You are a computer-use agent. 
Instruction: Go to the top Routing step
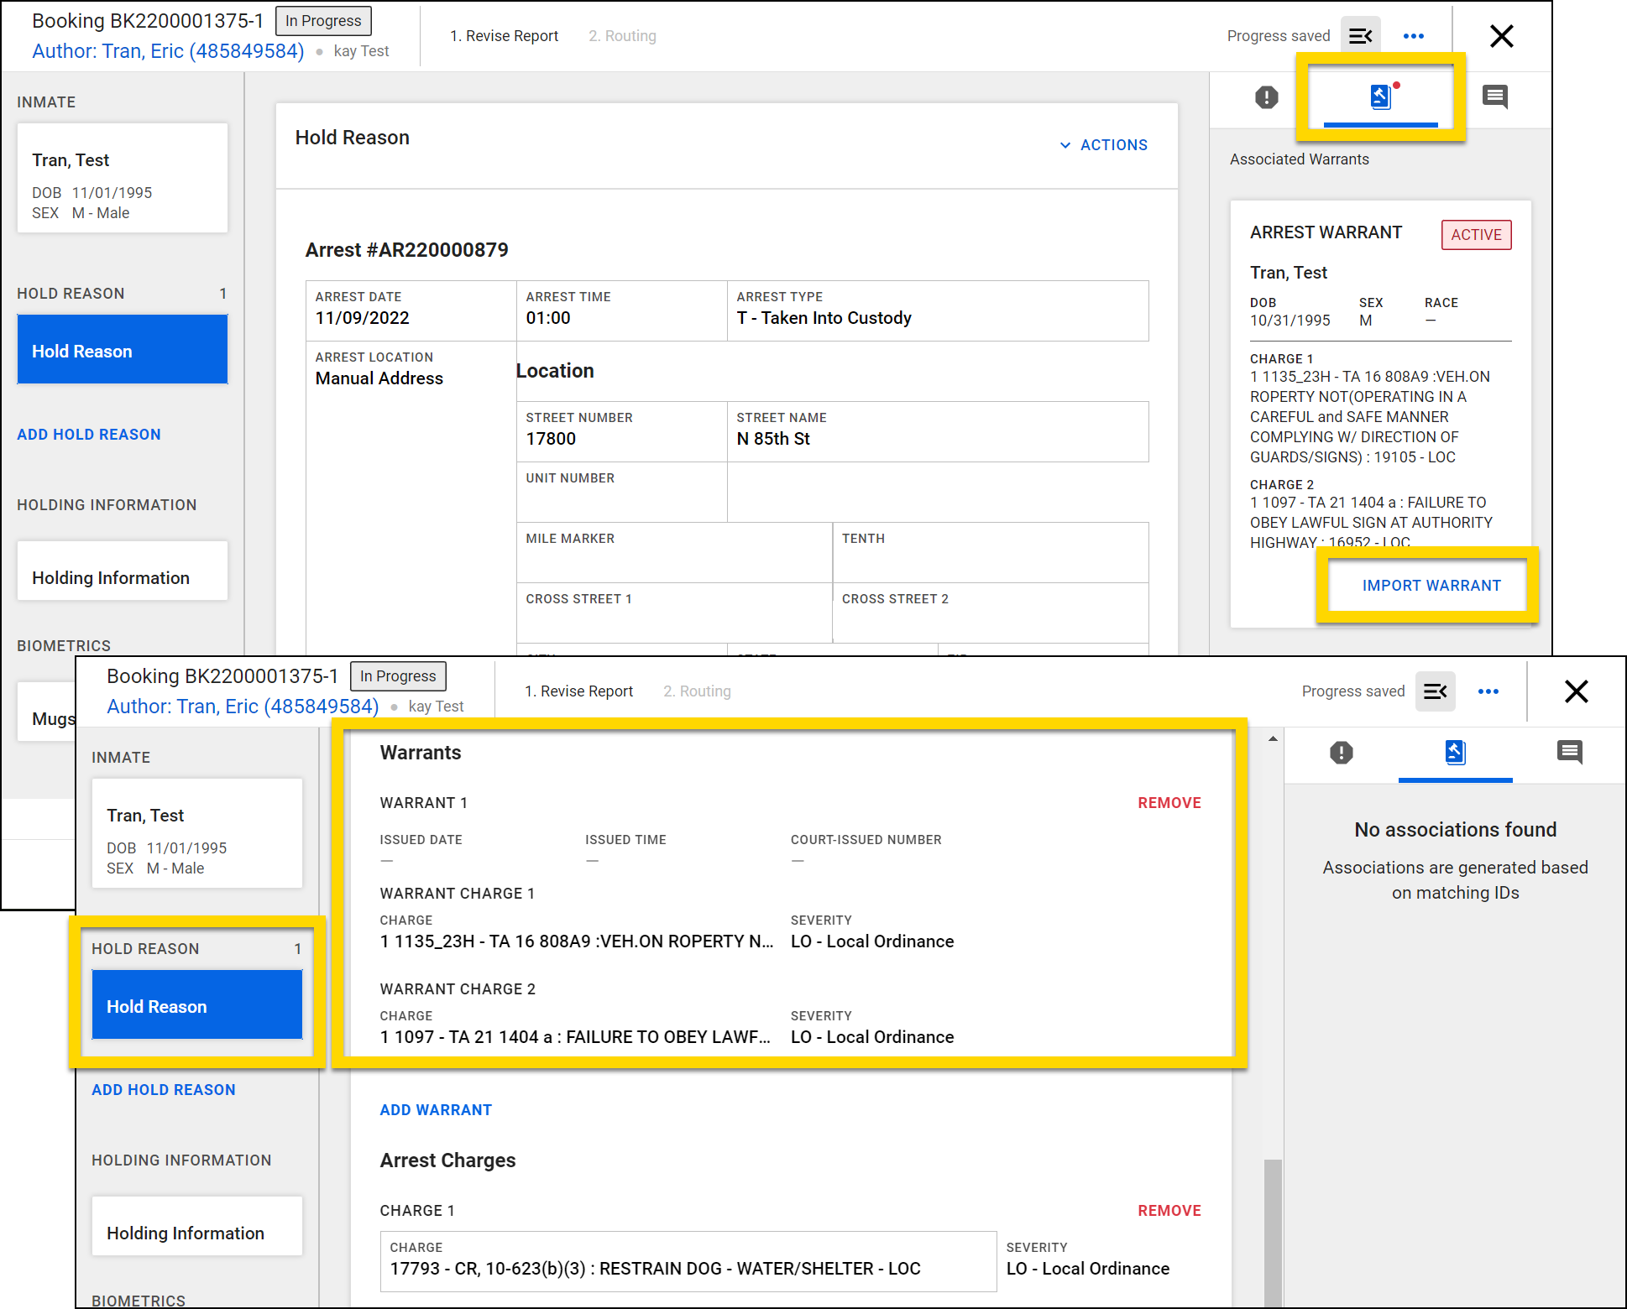point(622,36)
